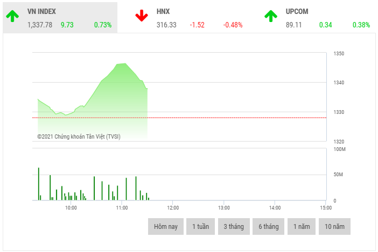Select the 1 tuần time range
This screenshot has height=252, width=378.
(x=201, y=227)
